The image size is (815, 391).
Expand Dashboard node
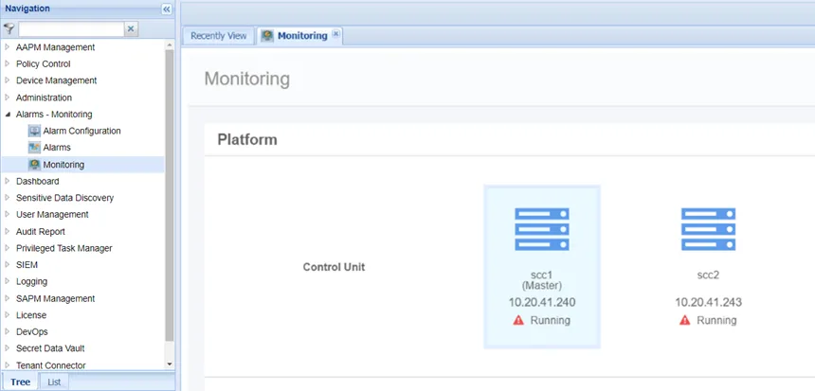pos(8,181)
